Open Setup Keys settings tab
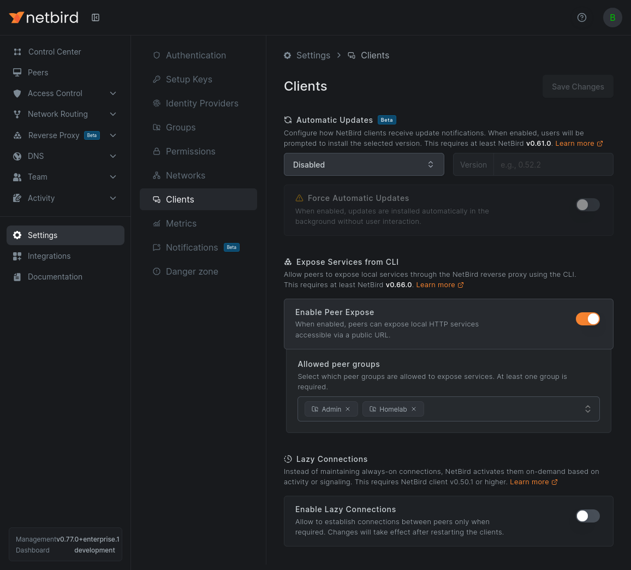 [x=198, y=79]
